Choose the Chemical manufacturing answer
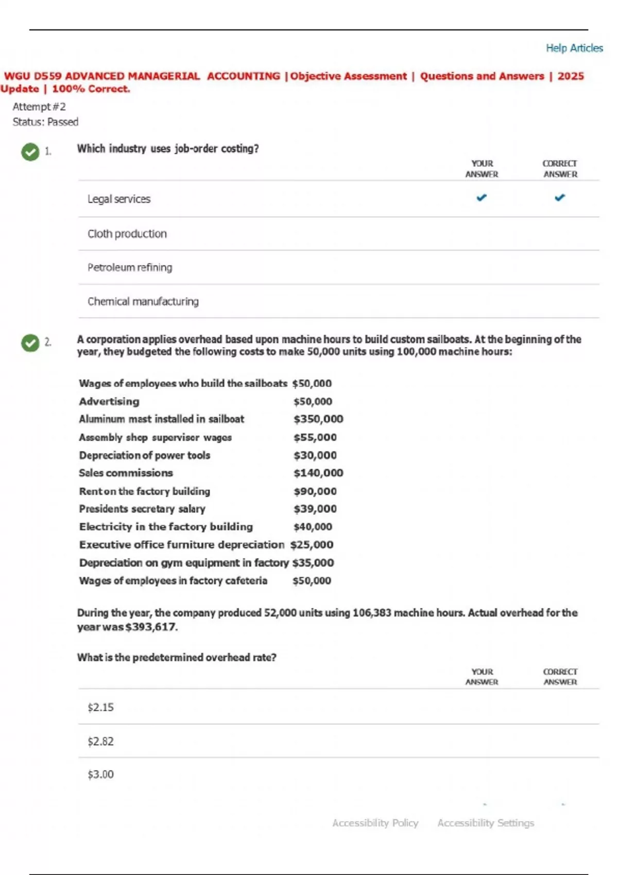This screenshot has width=618, height=875. click(143, 302)
